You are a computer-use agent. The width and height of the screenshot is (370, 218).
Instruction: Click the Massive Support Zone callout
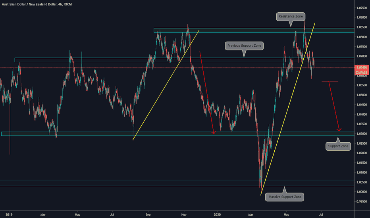click(x=285, y=197)
